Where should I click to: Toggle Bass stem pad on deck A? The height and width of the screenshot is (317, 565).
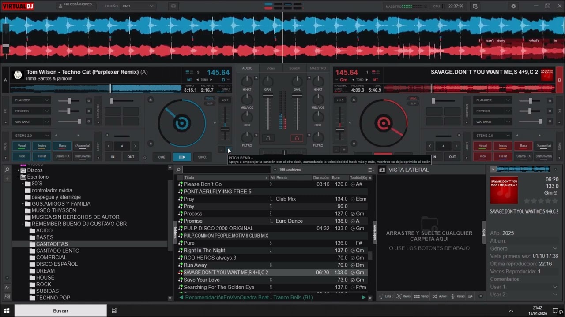tap(62, 146)
